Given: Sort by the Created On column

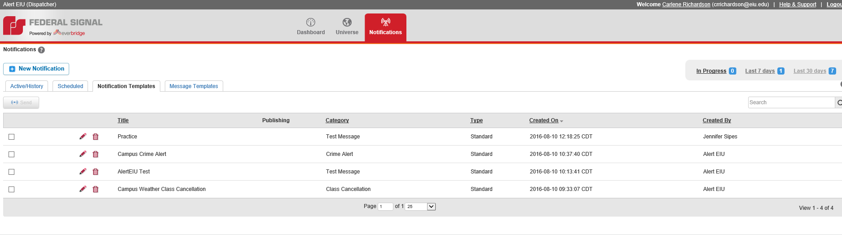Looking at the screenshot, I should coord(543,120).
